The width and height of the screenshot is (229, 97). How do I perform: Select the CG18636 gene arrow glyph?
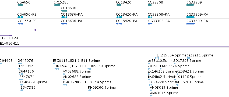click(x=64, y=11)
